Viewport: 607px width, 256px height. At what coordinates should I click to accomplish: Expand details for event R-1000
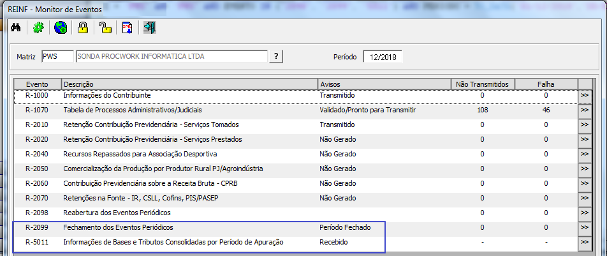[x=584, y=96]
